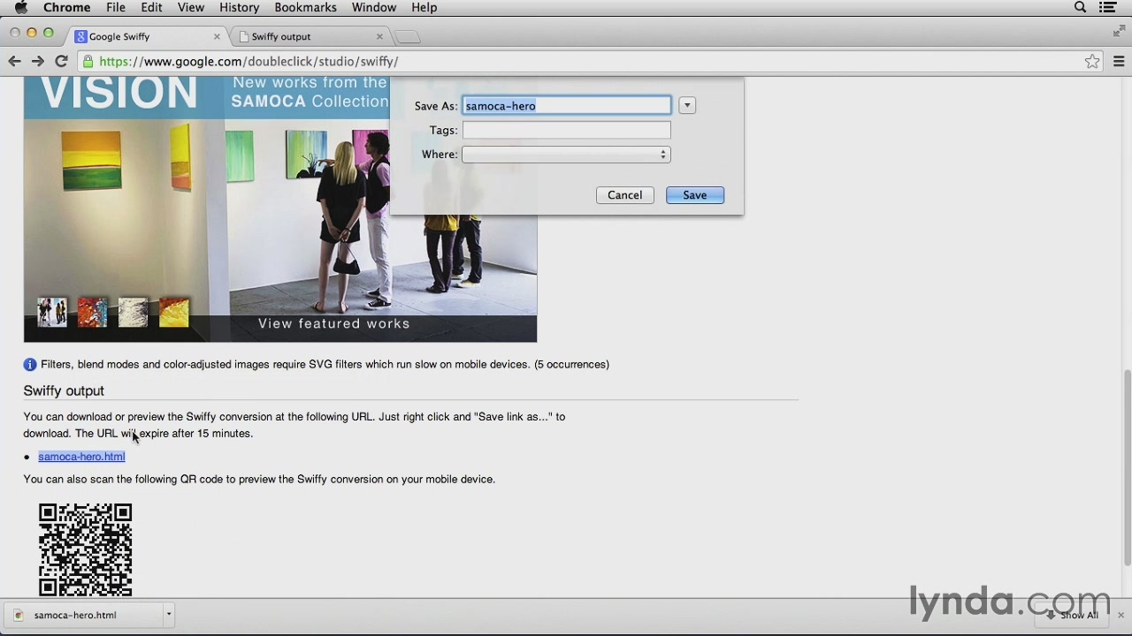Open the Where location dropdown

click(x=566, y=155)
